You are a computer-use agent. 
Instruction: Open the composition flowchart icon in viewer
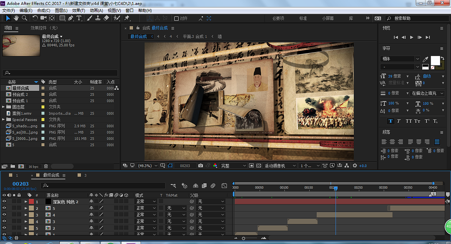pos(347,165)
